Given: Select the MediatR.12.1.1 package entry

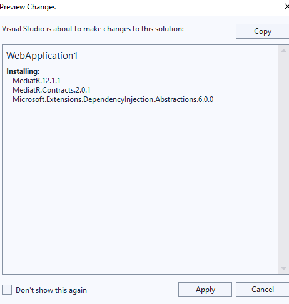Looking at the screenshot, I should pos(36,81).
